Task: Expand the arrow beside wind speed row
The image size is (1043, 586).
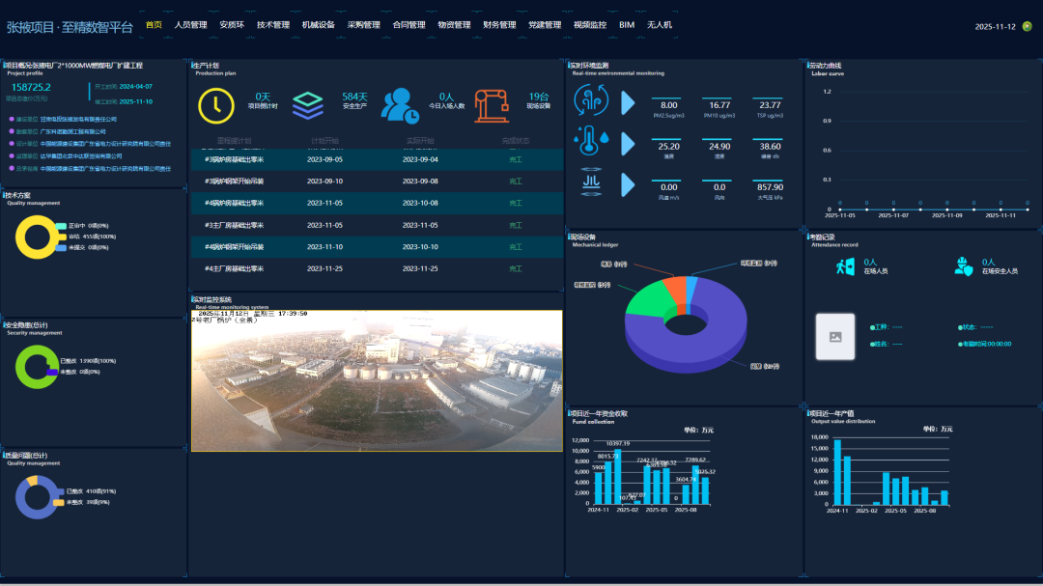Action: (x=628, y=183)
